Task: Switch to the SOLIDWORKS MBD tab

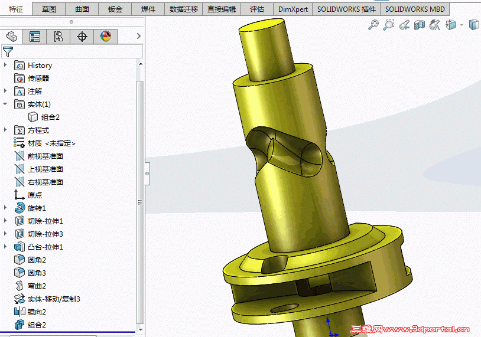Action: coord(415,9)
